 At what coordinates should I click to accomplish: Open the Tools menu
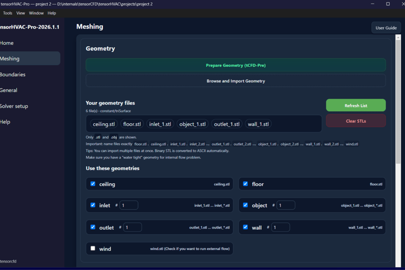[x=7, y=13]
